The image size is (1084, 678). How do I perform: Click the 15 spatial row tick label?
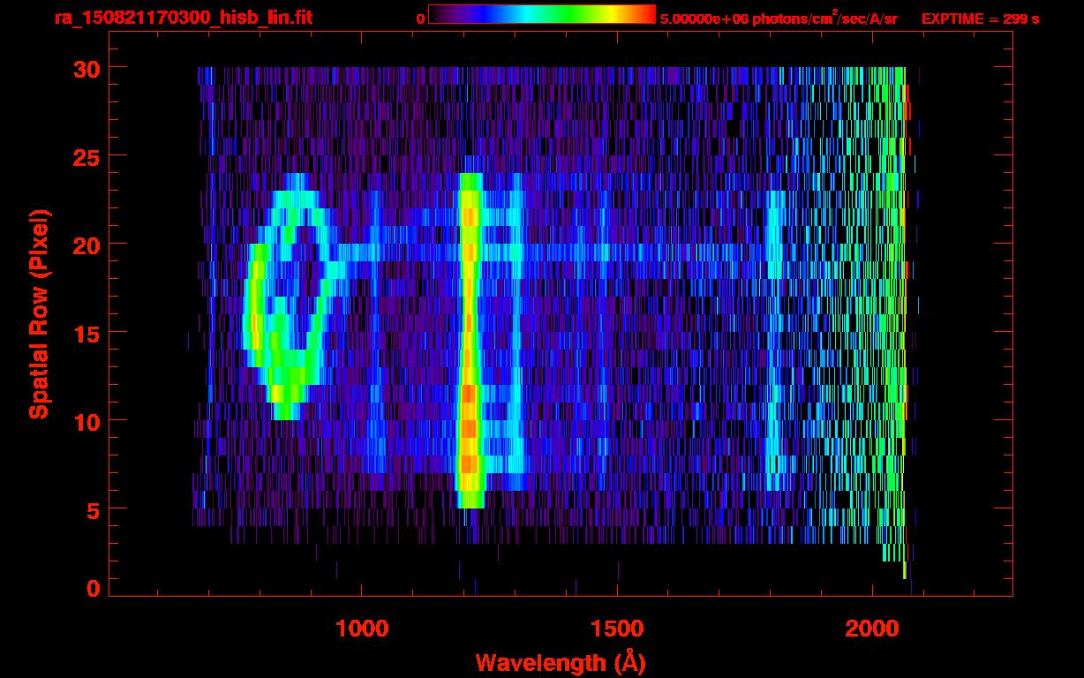86,333
